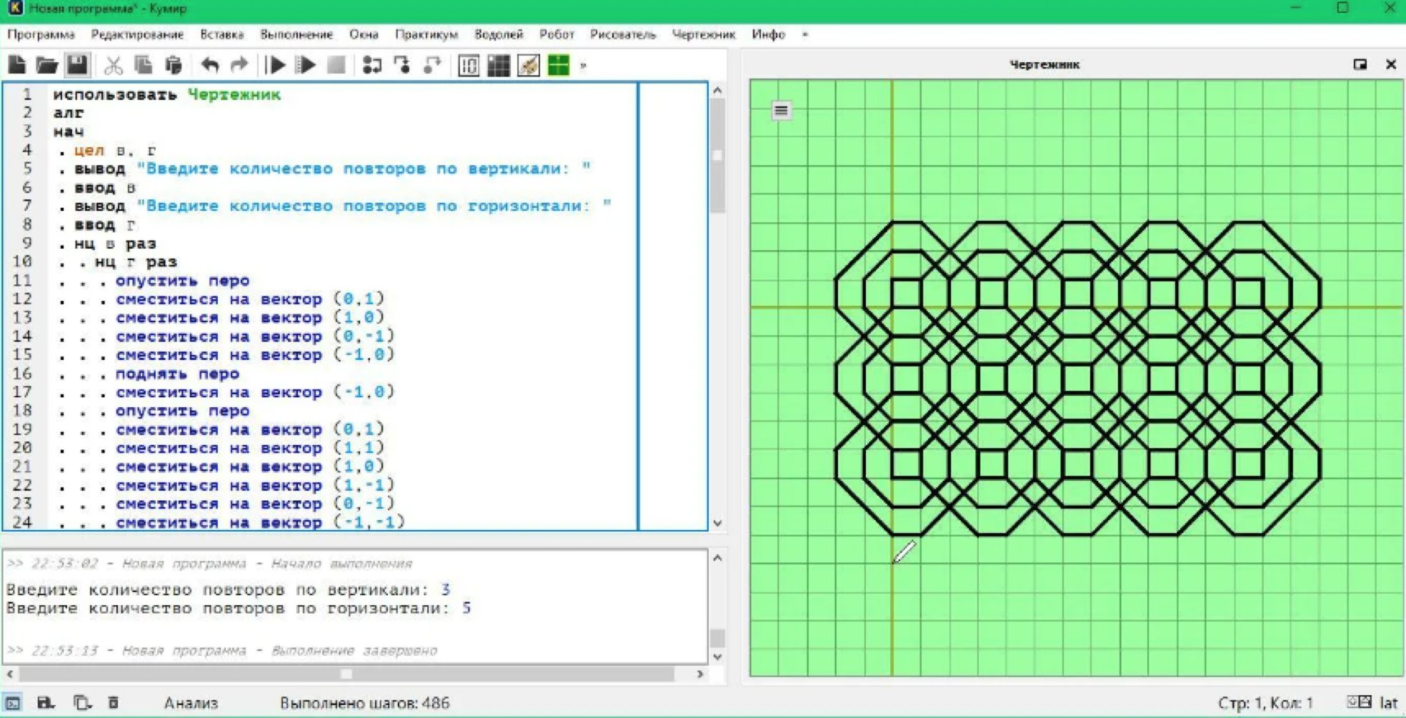Expand hidden toolbar items chevron
This screenshot has width=1406, height=718.
click(583, 66)
